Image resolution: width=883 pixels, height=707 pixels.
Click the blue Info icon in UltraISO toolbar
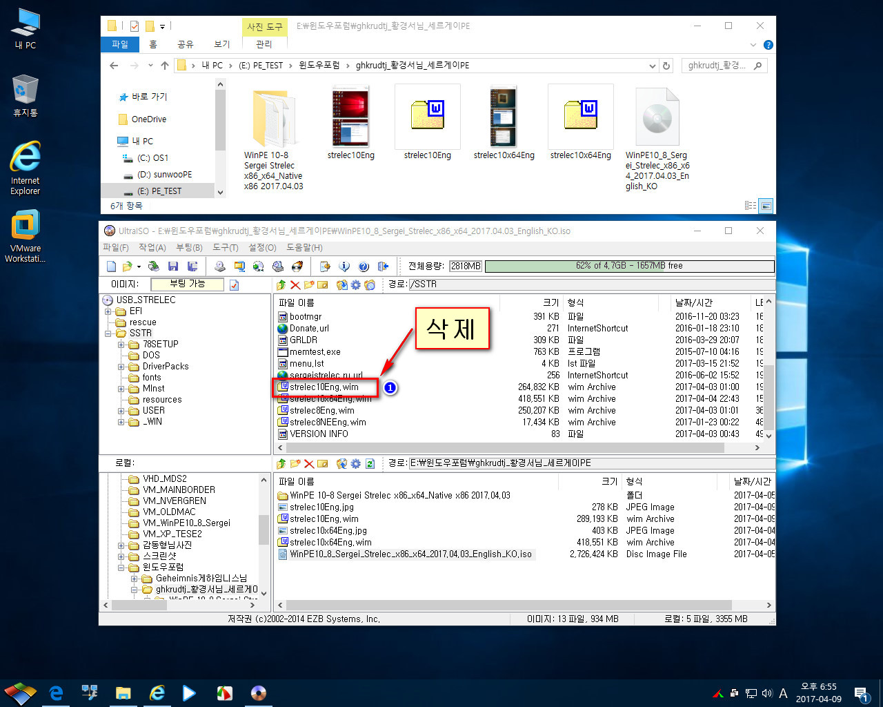pos(344,266)
